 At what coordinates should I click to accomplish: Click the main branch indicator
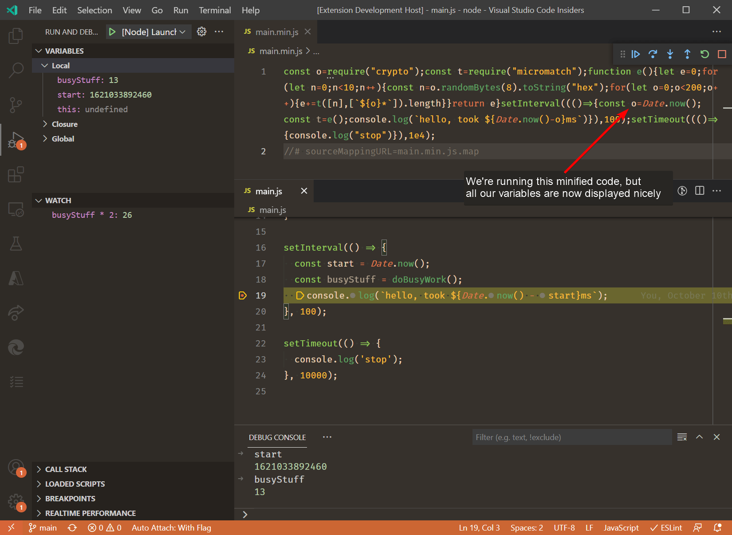(x=43, y=527)
